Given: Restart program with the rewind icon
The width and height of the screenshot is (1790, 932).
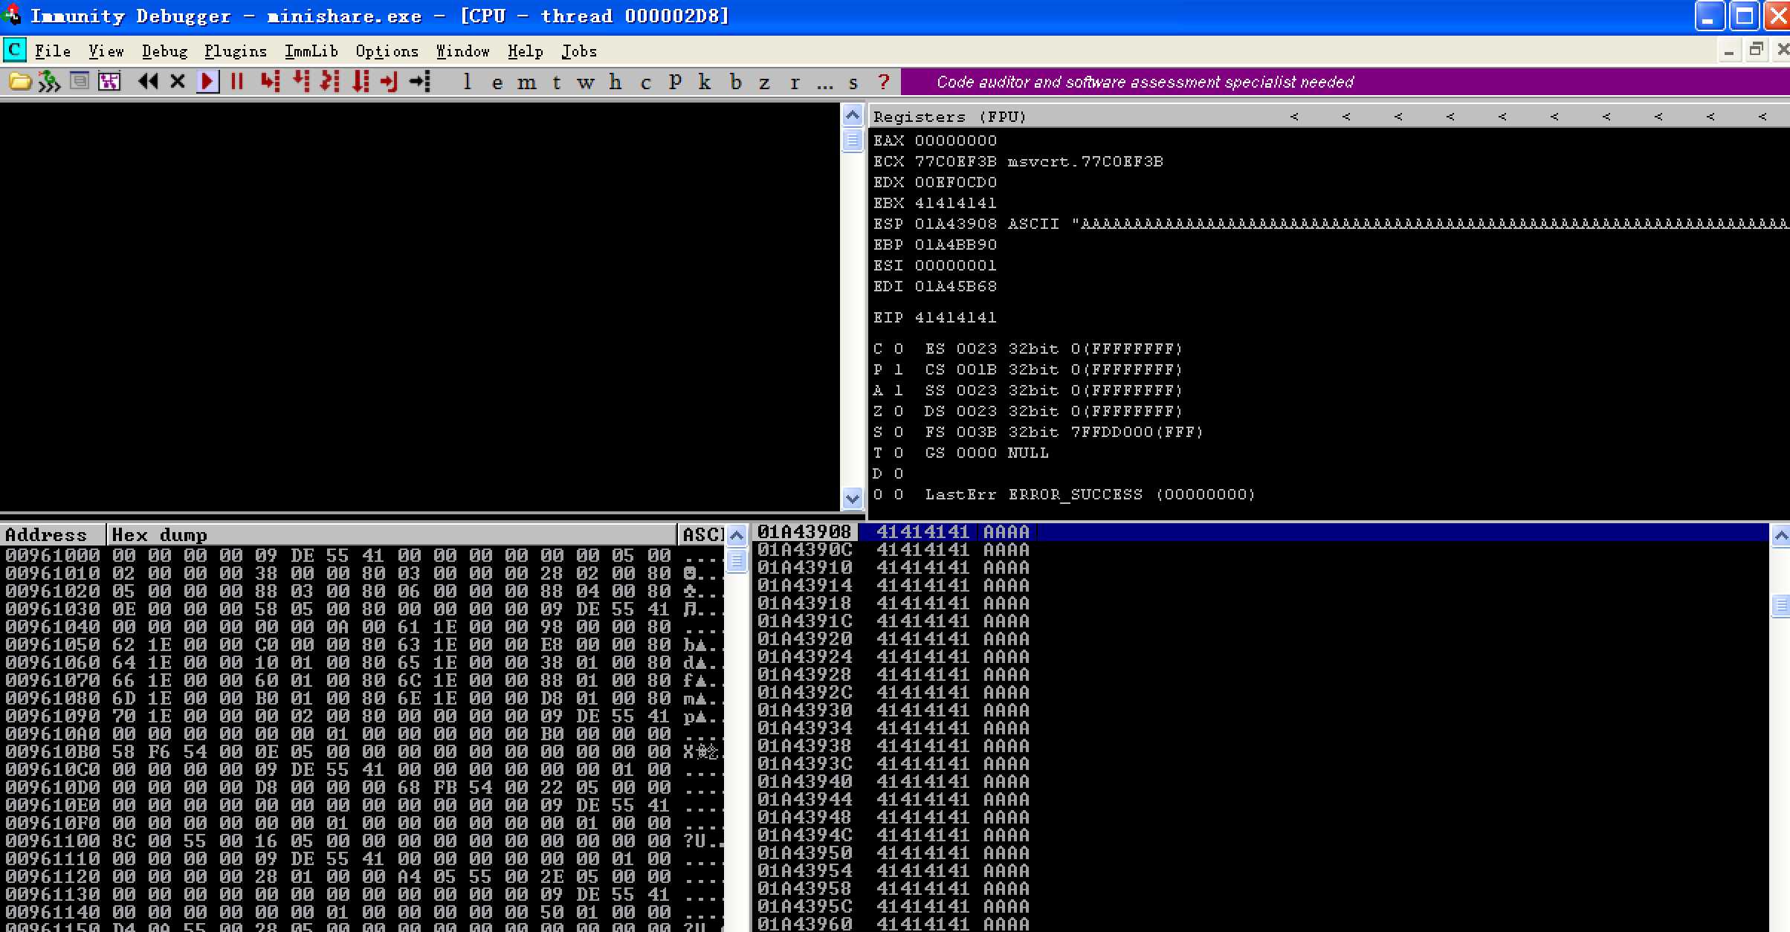Looking at the screenshot, I should pos(148,82).
